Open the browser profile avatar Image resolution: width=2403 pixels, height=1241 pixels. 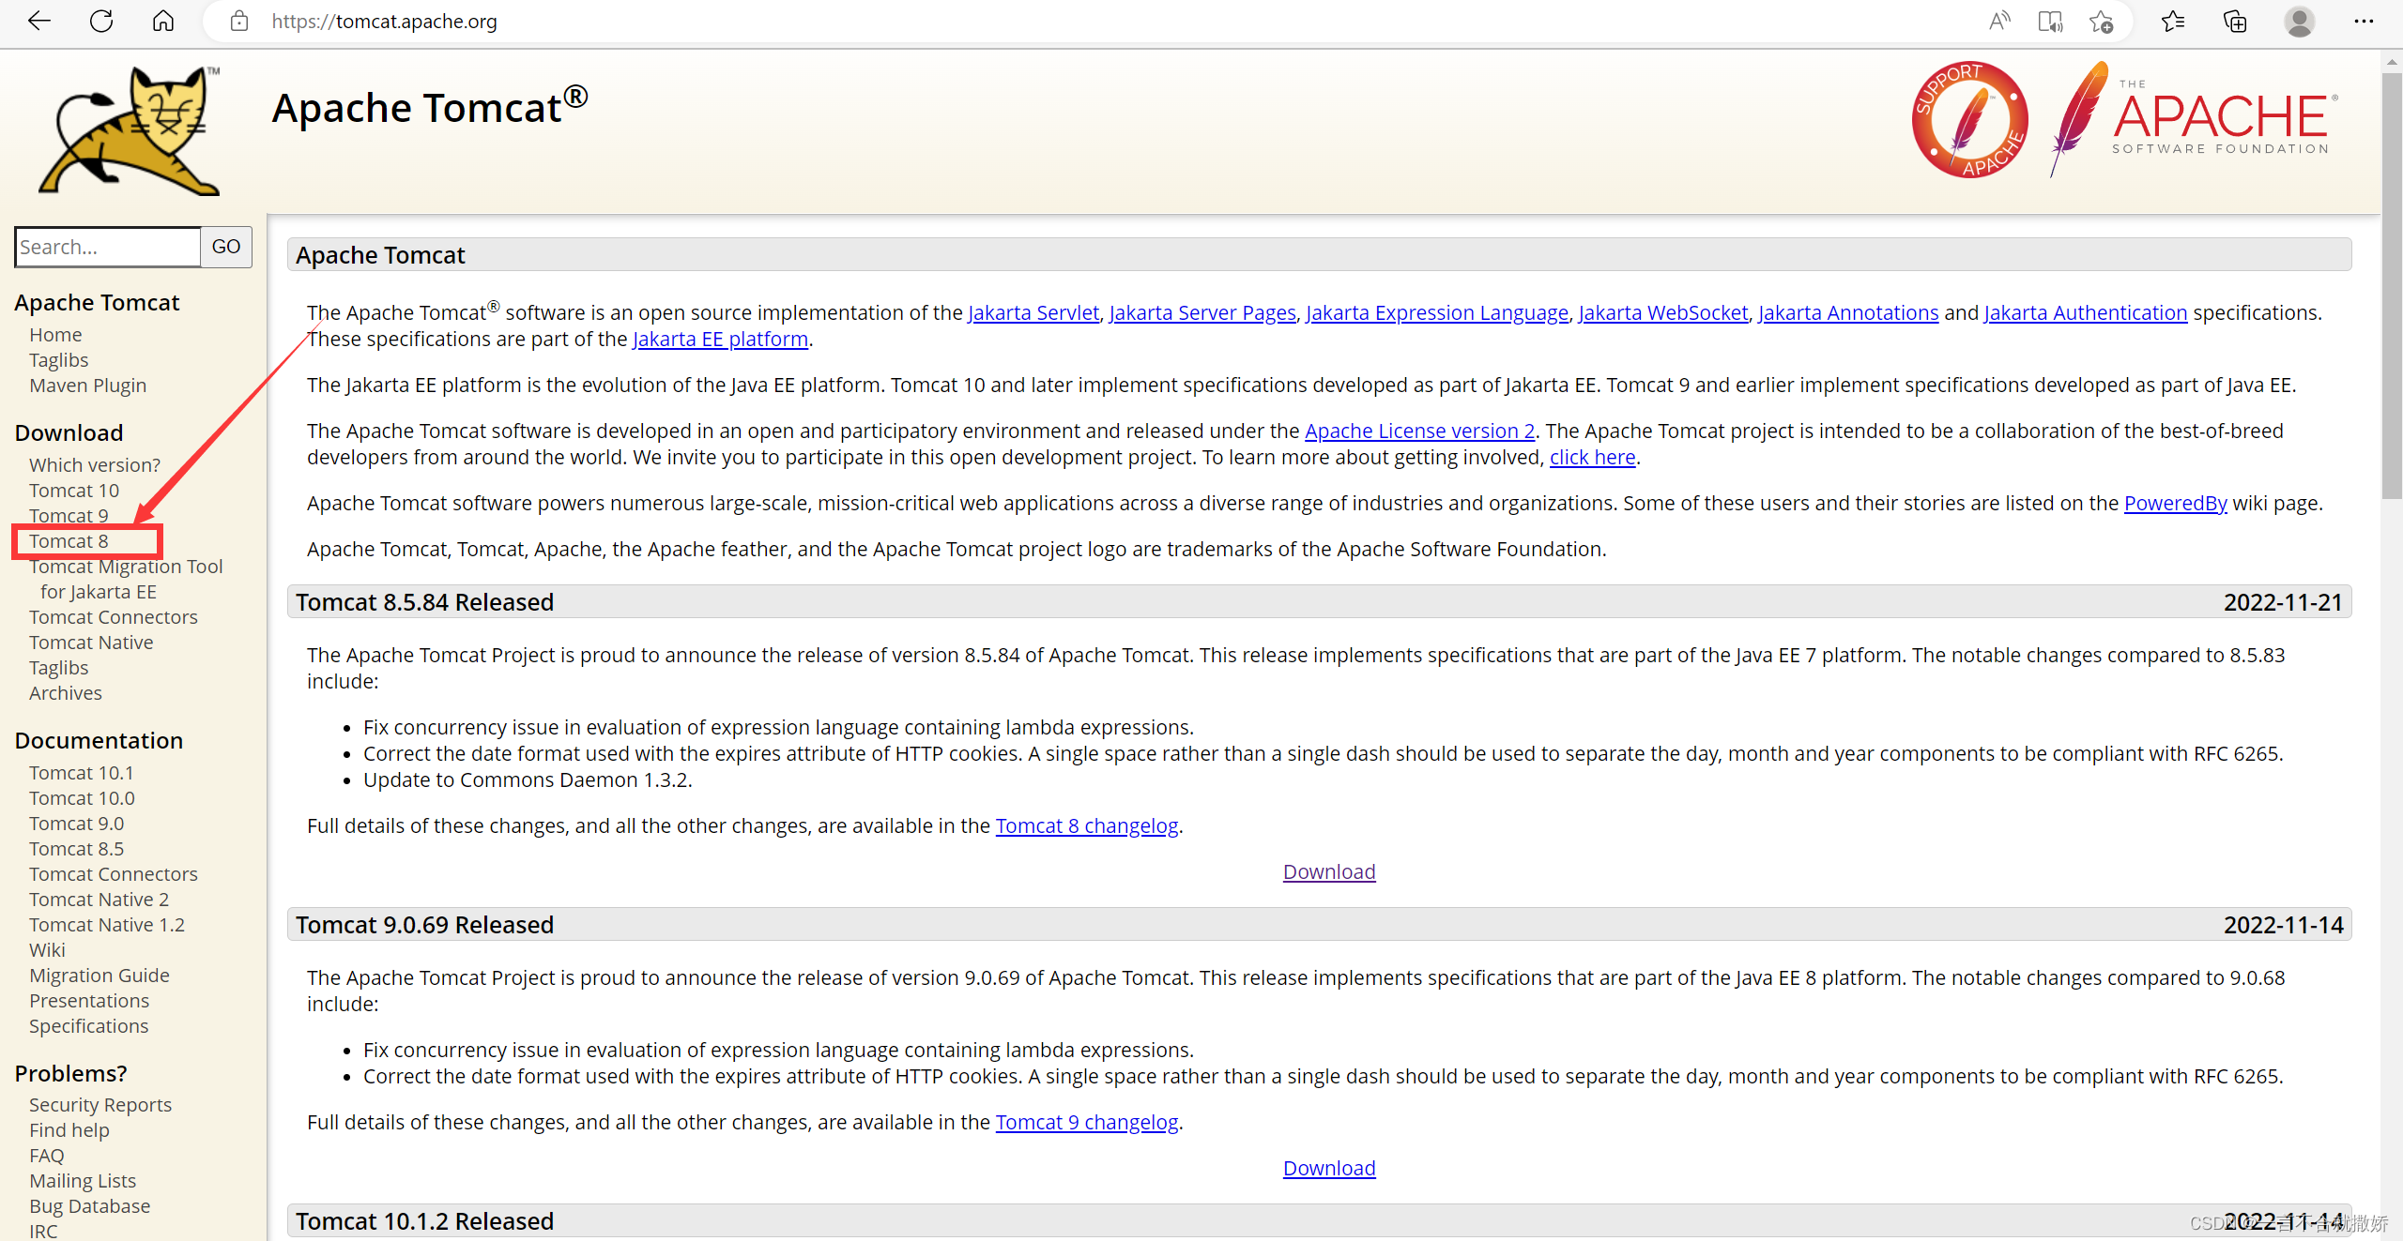click(2300, 21)
